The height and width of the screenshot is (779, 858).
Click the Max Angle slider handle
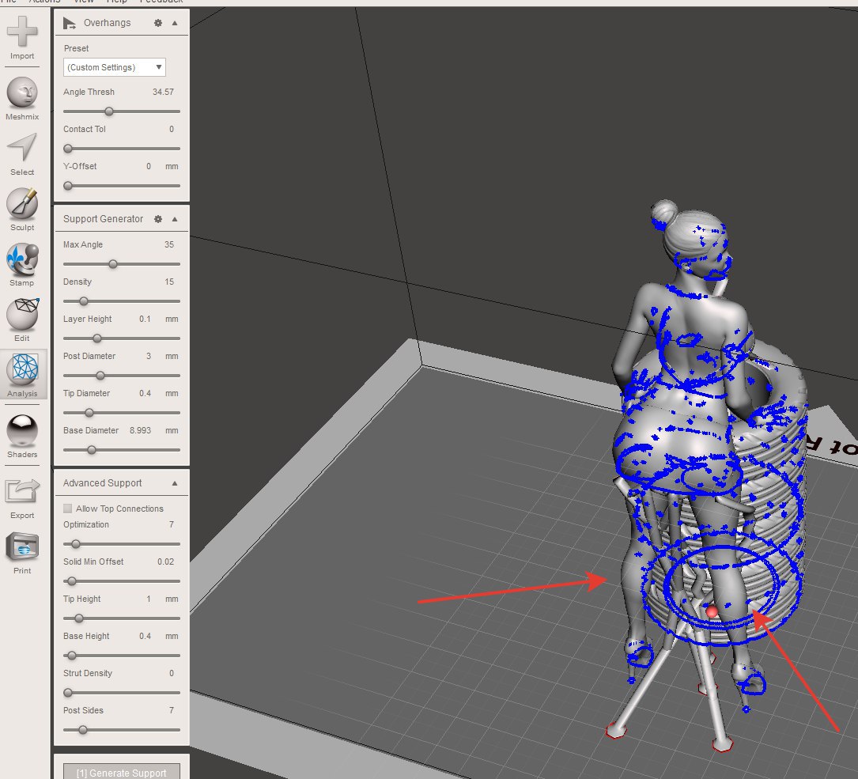[113, 264]
